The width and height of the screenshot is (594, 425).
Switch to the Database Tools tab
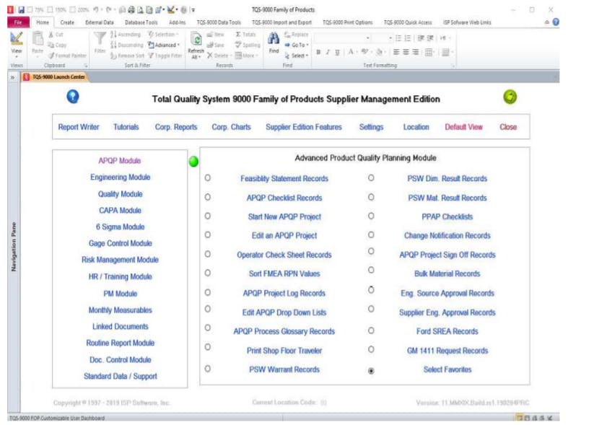click(141, 22)
